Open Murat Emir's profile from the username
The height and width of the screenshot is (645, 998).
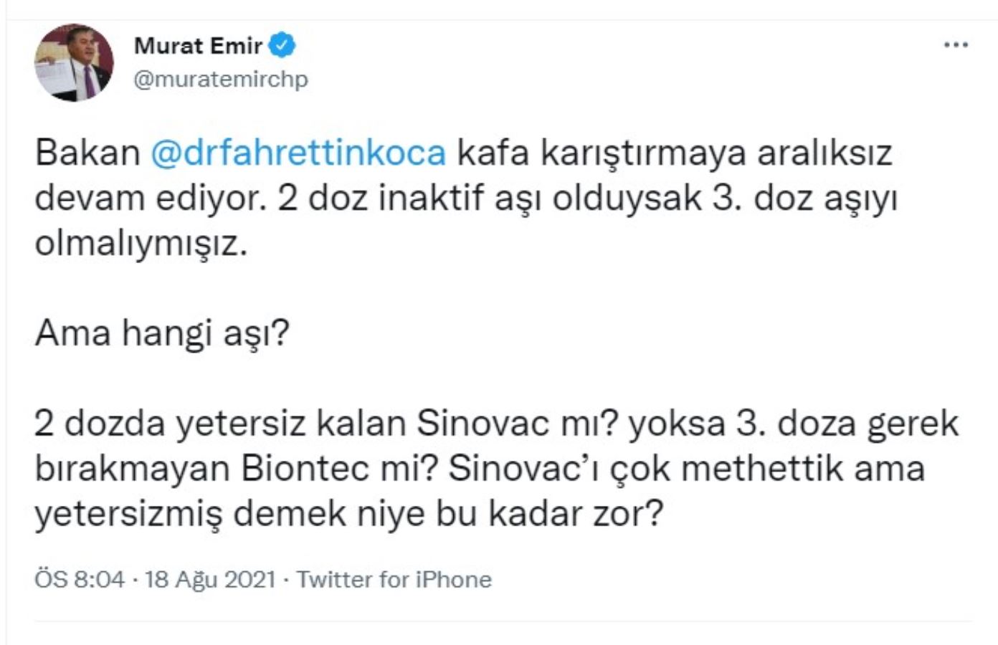pos(219,79)
